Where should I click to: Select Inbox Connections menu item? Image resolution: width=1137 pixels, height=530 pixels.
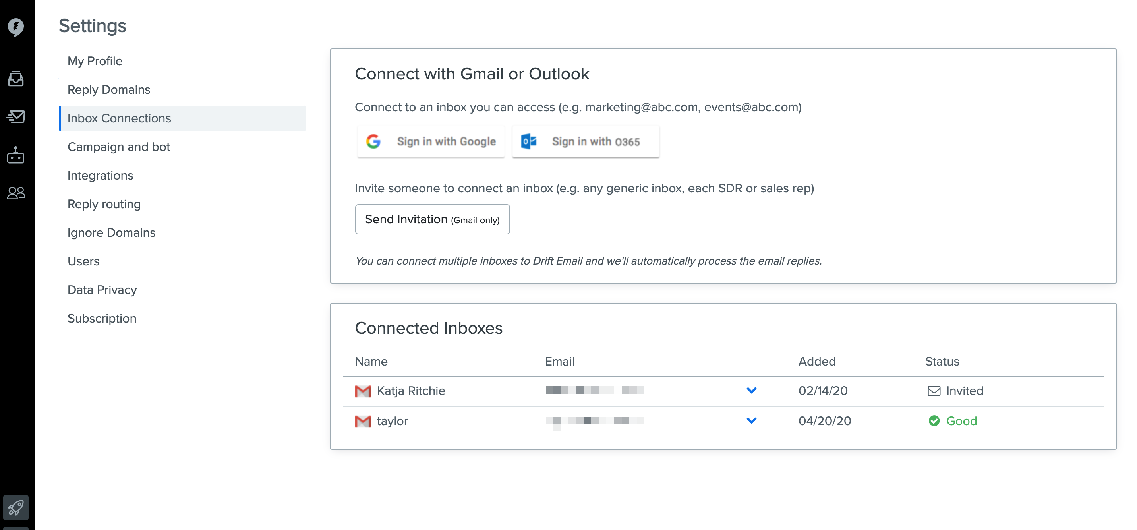tap(182, 118)
